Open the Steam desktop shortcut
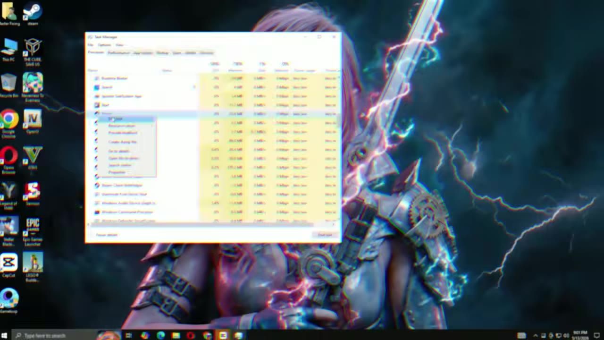This screenshot has height=340, width=604. coord(33,13)
